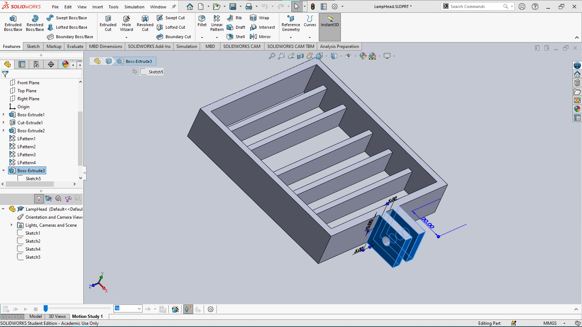Expand the Boss-Extrude1 feature node
The image size is (582, 327).
pyautogui.click(x=4, y=115)
